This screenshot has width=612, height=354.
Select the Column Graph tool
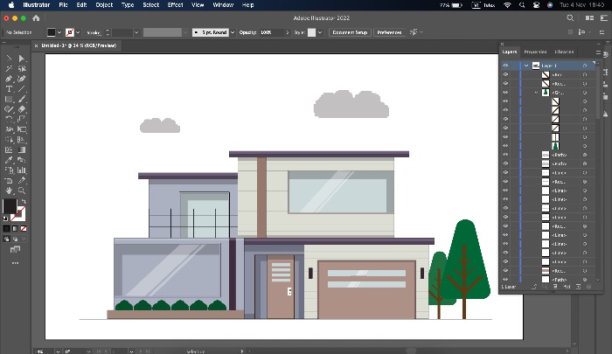[22, 170]
